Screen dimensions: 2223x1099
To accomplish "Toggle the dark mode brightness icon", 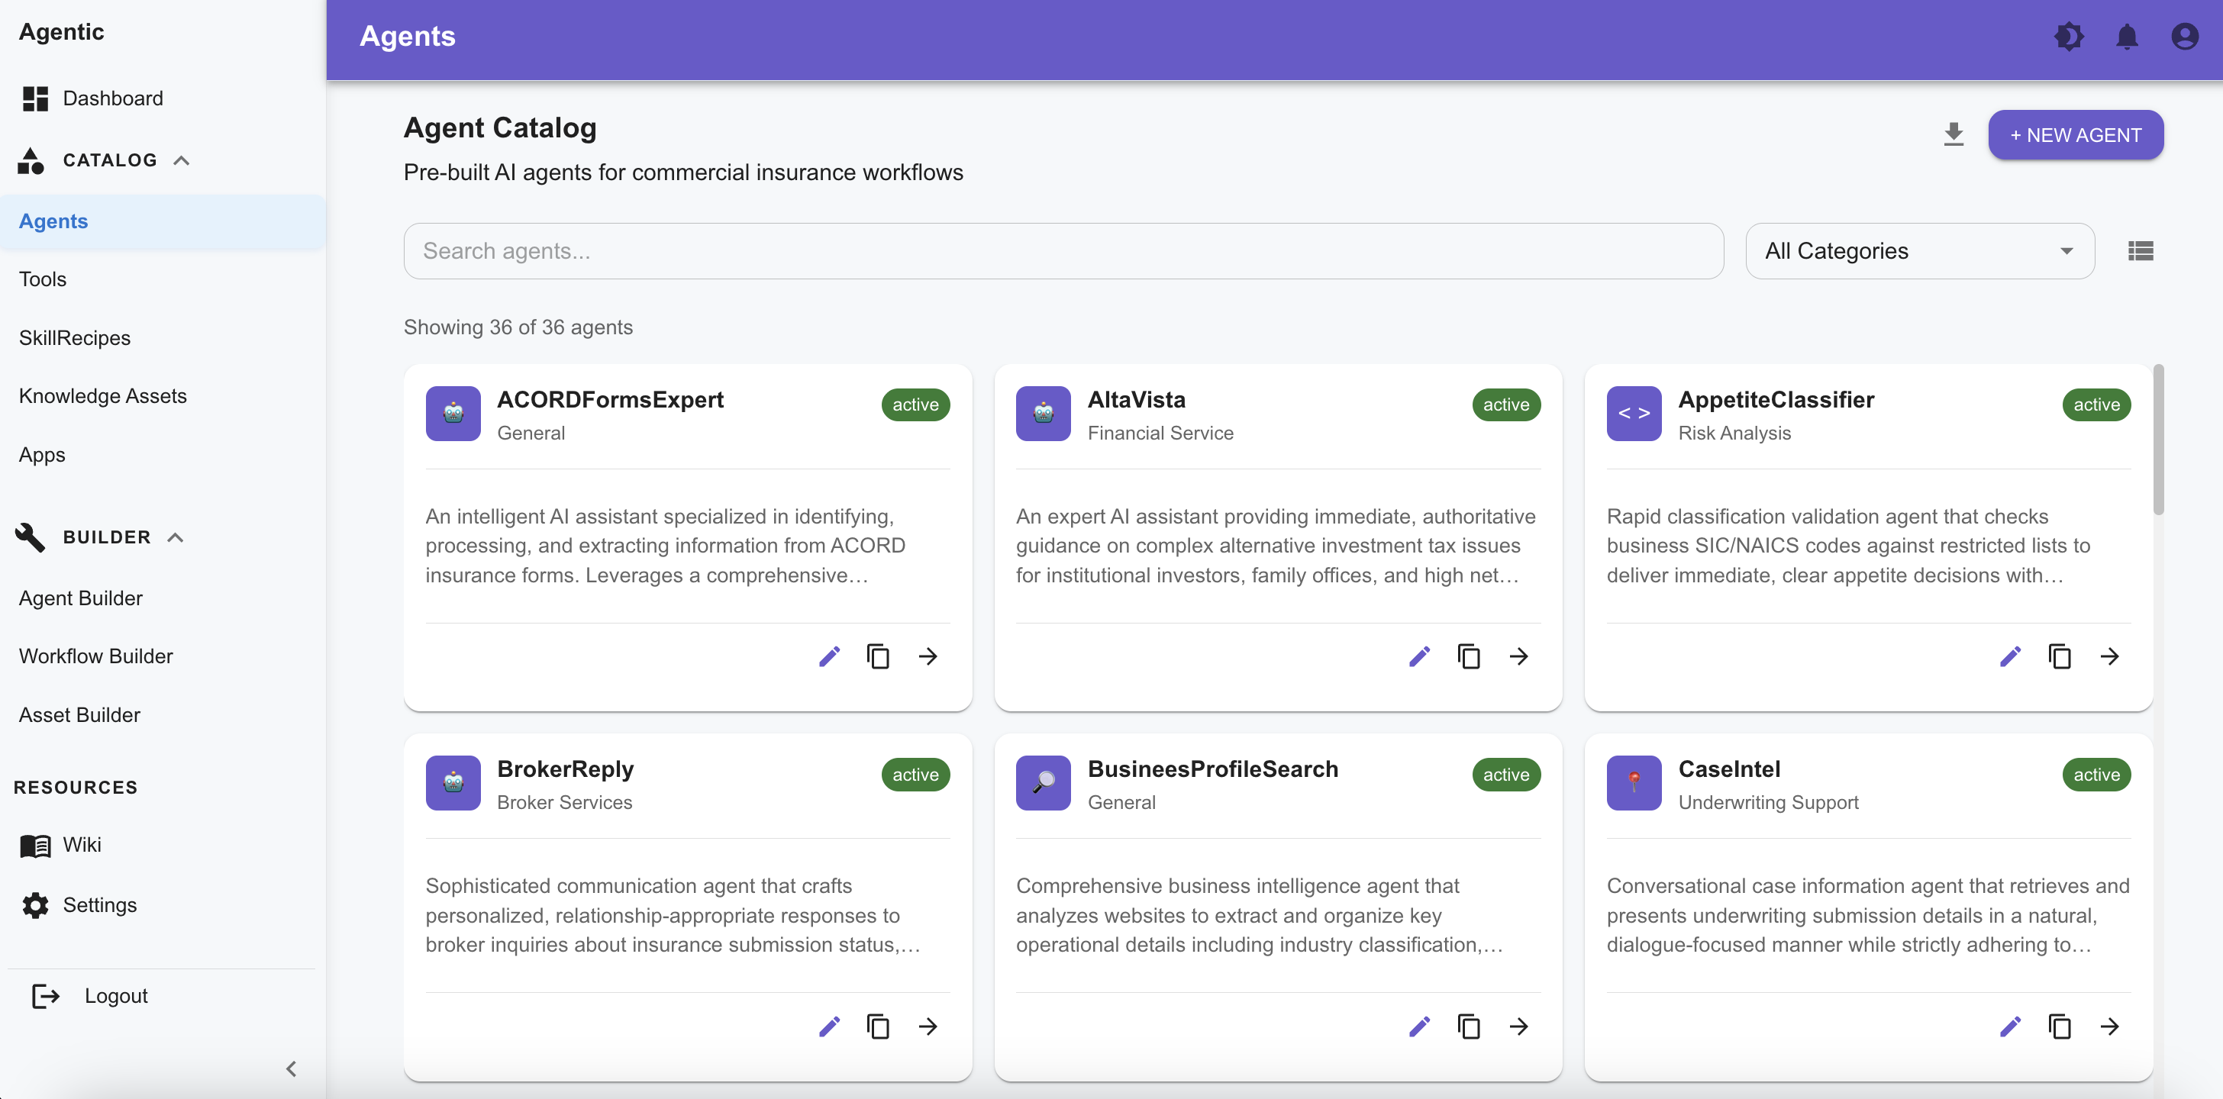I will pos(2069,36).
